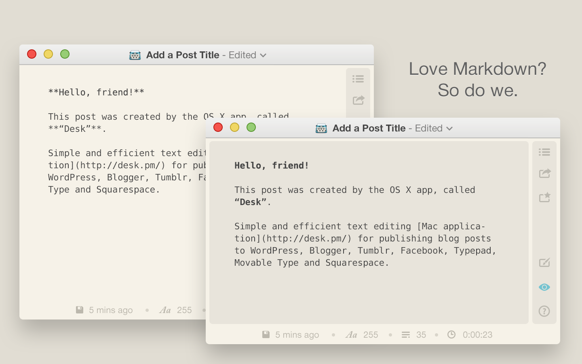Click 'Movable Type and Squarespace.' line in front window

point(312,262)
